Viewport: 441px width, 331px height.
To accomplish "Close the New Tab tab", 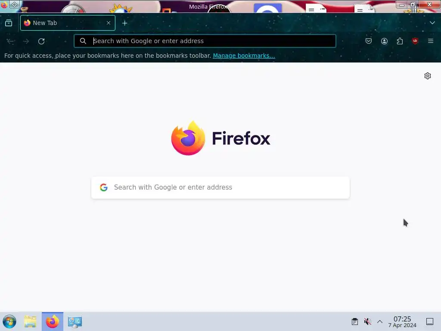I will [109, 23].
